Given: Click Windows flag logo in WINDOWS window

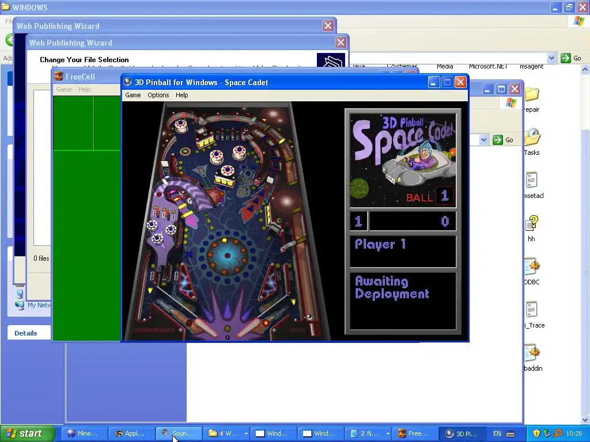Looking at the screenshot, I should [x=579, y=21].
